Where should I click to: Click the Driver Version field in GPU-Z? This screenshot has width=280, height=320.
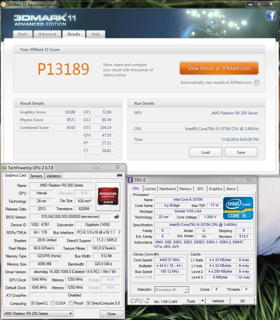75,272
